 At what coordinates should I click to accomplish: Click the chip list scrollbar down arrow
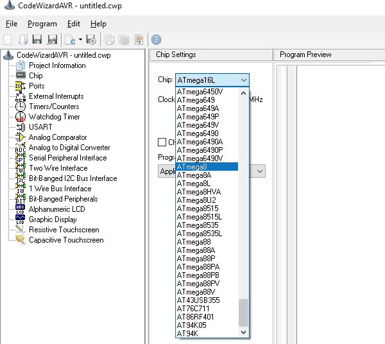tap(243, 333)
